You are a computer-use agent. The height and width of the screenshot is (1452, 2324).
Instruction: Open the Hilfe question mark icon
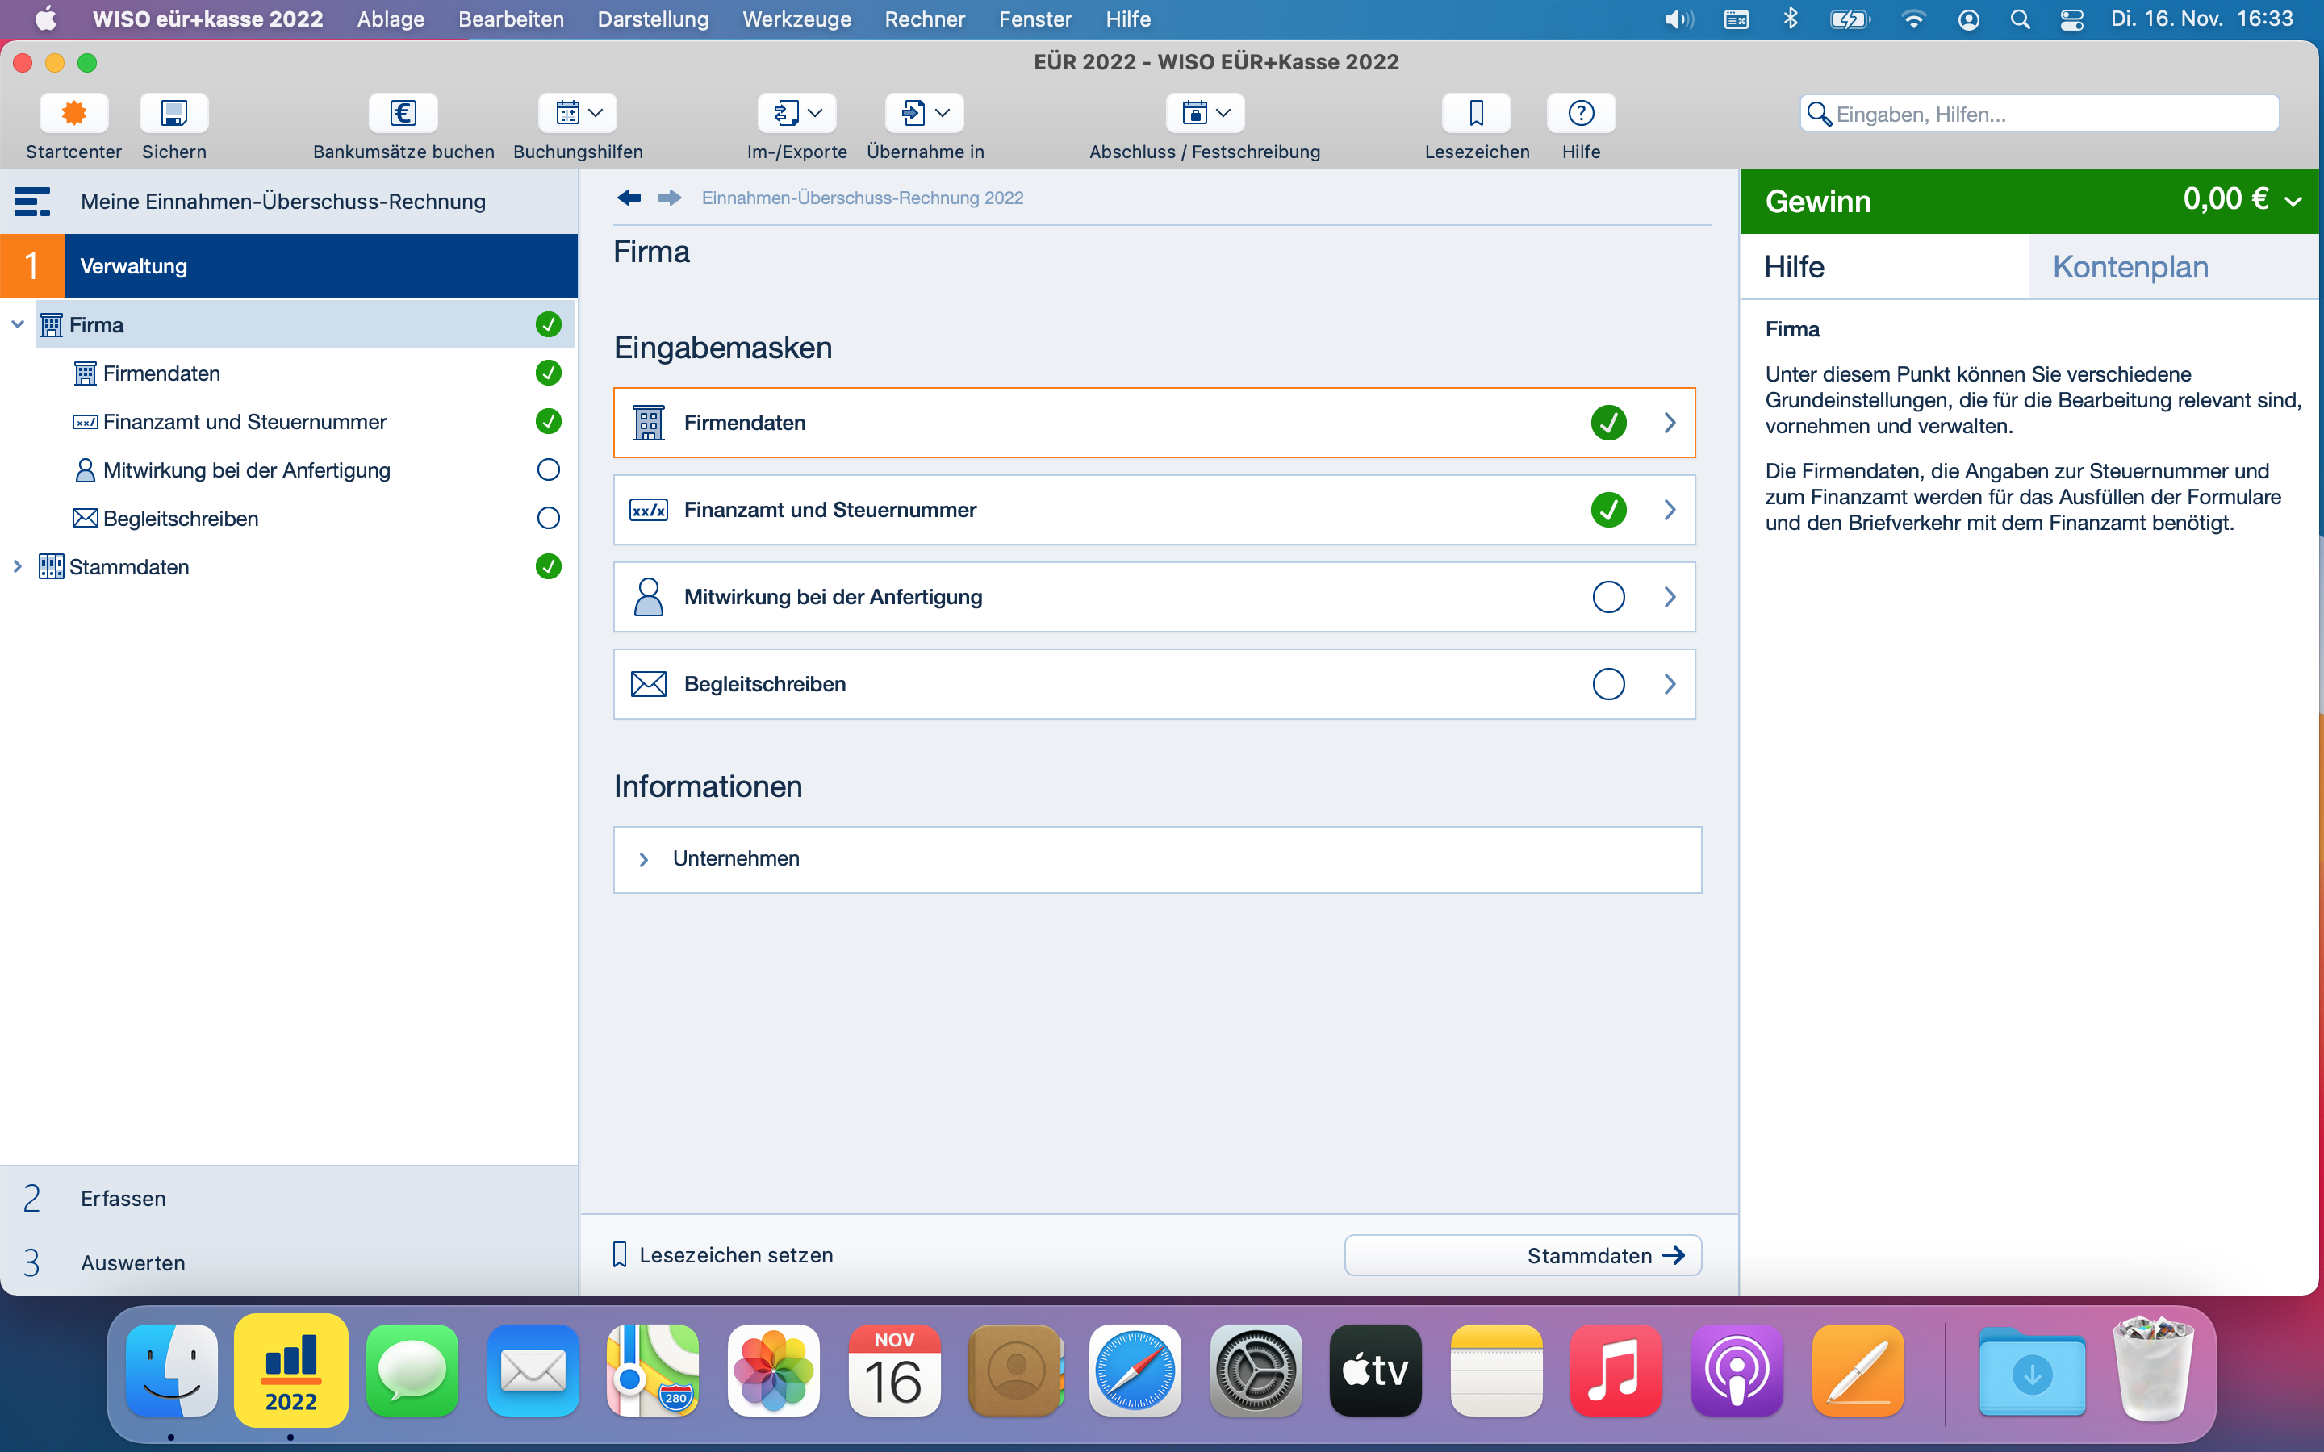[1581, 113]
